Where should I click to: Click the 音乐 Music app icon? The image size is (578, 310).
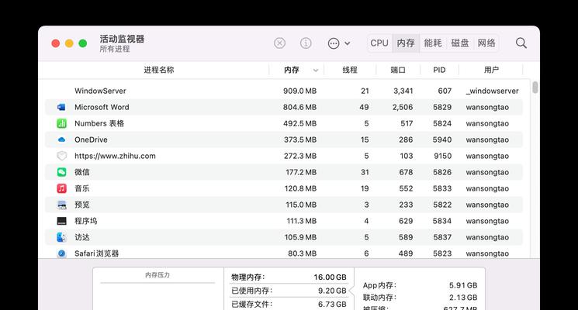[61, 188]
